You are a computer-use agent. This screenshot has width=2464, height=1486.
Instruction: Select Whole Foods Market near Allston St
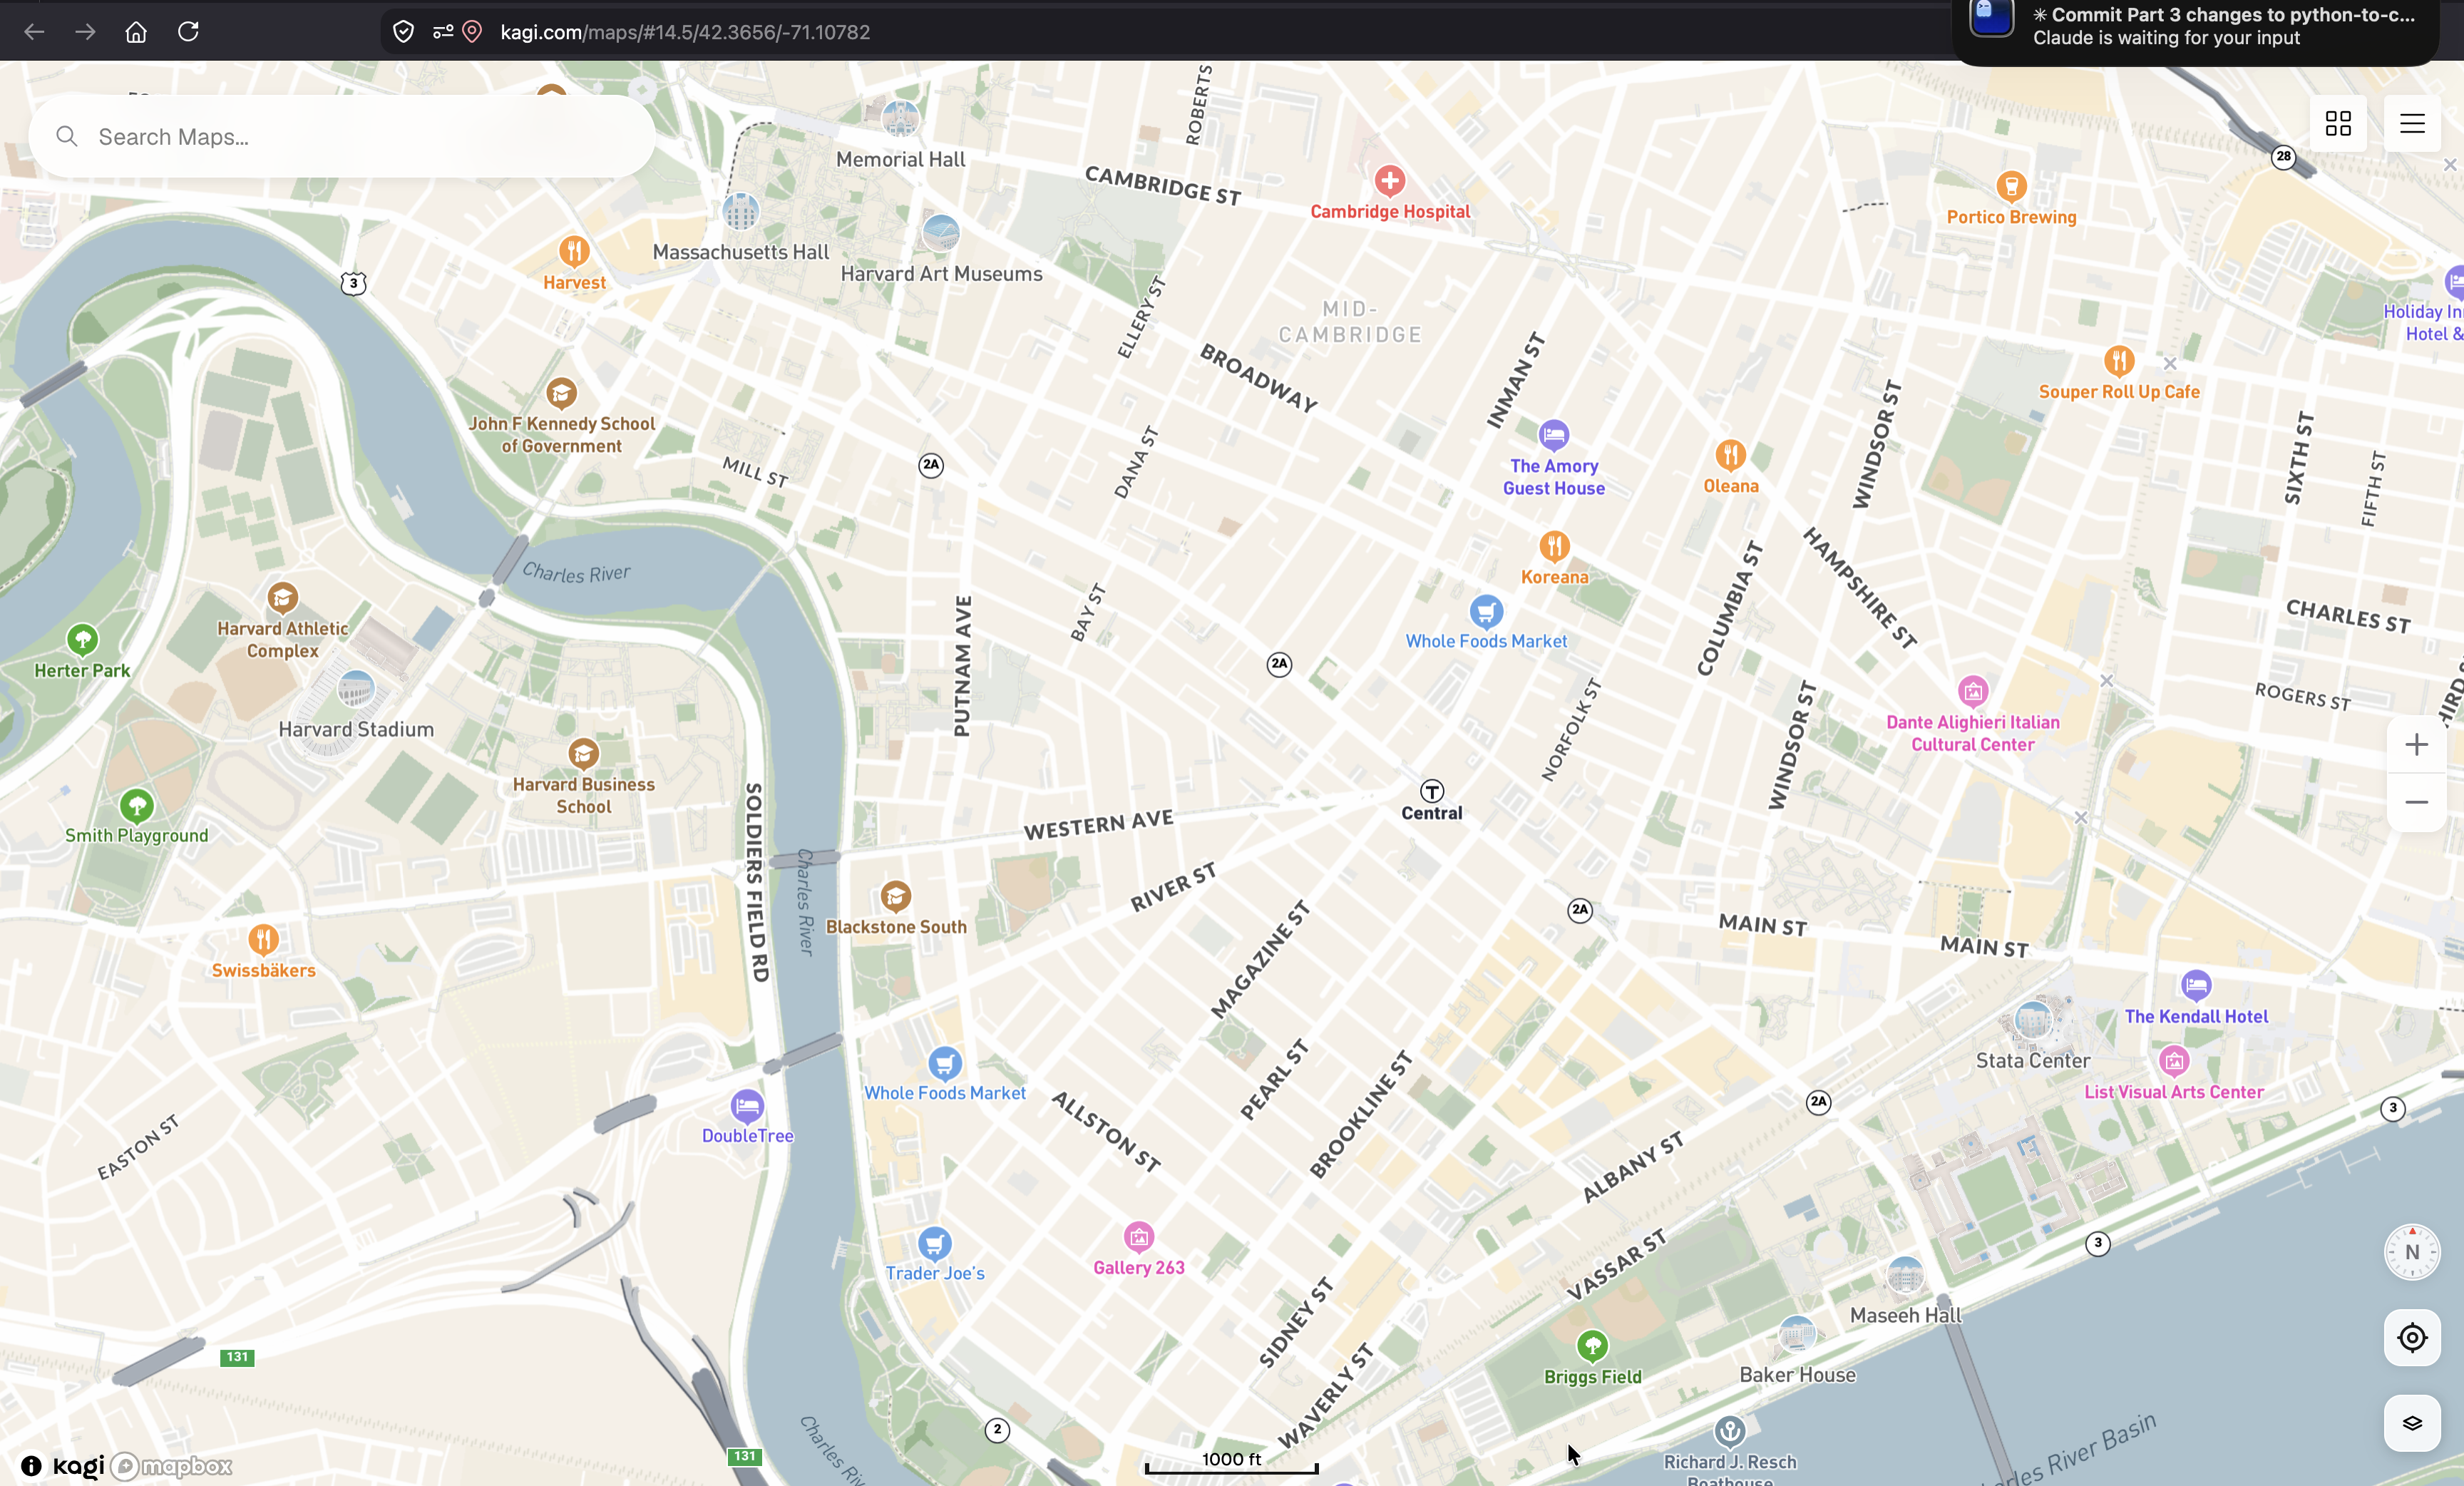[x=945, y=1063]
